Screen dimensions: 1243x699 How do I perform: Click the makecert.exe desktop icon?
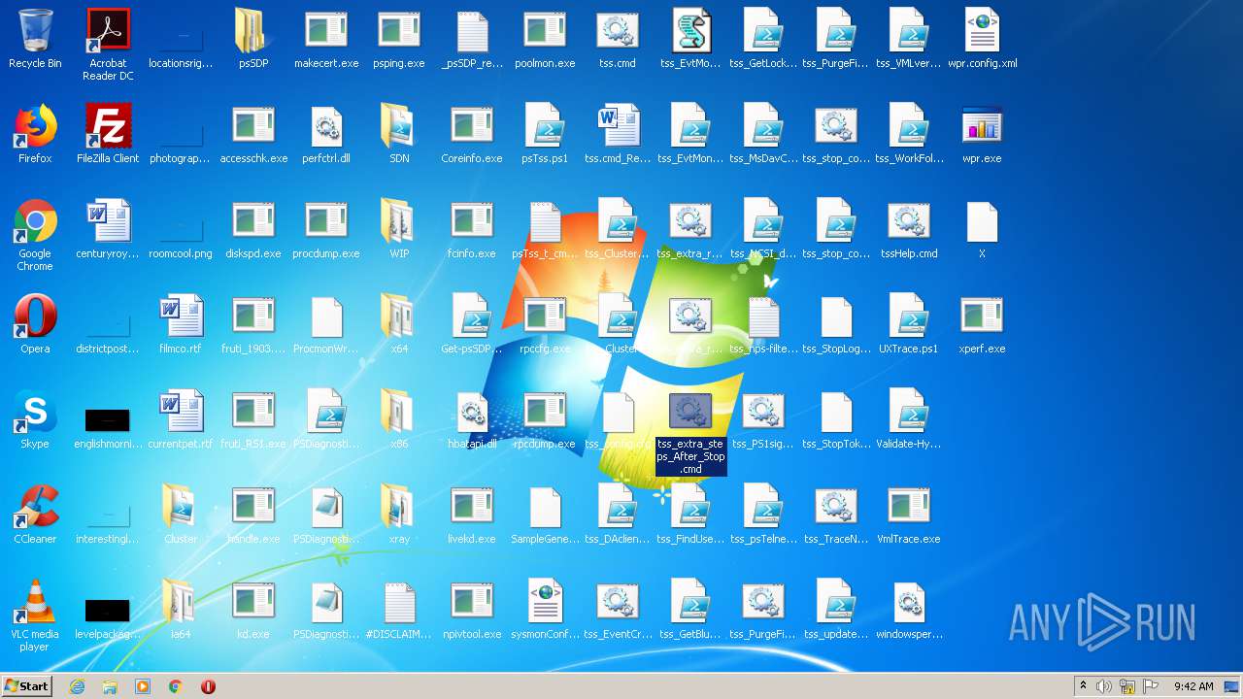tap(326, 39)
